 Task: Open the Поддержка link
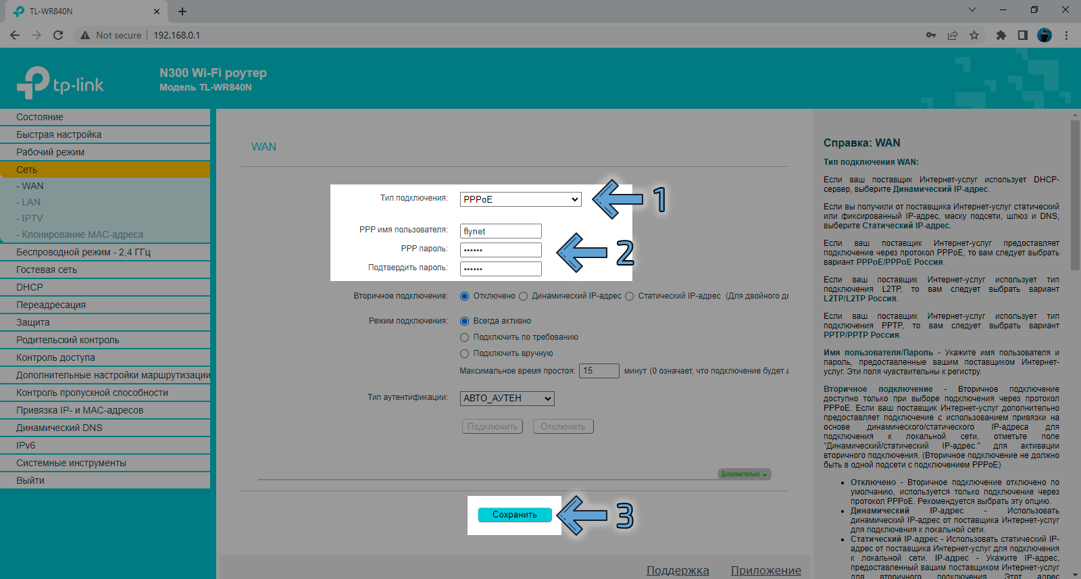[x=678, y=570]
